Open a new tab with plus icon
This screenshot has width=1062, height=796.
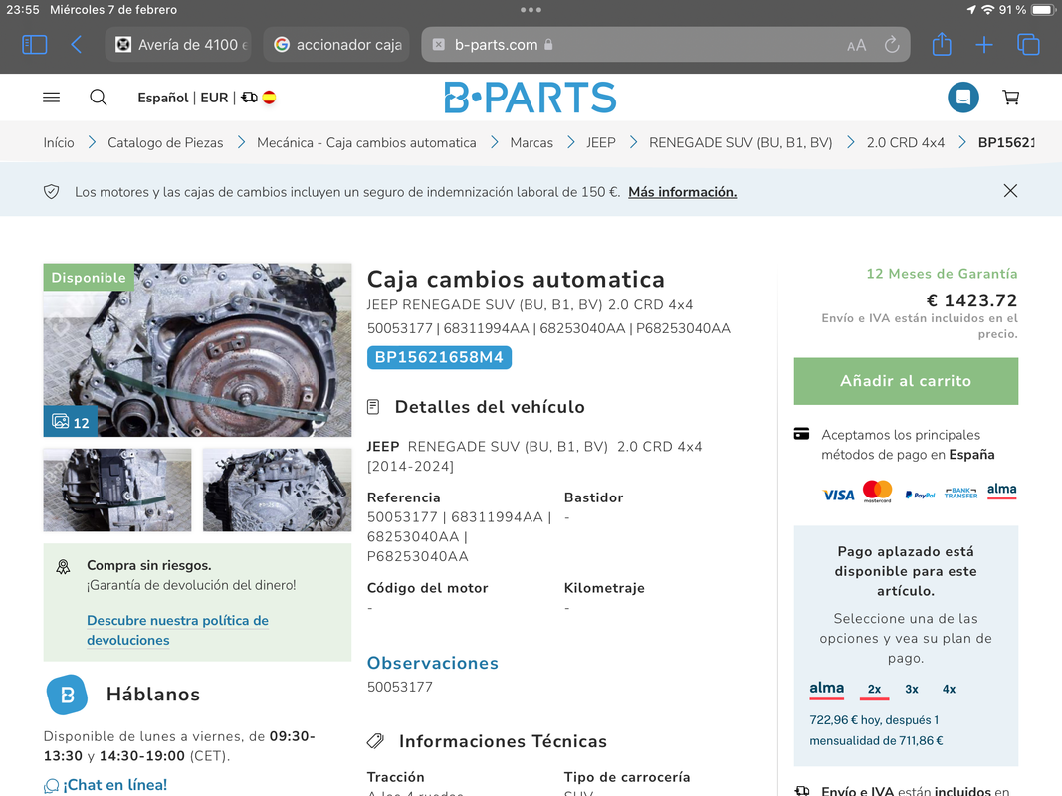(984, 46)
